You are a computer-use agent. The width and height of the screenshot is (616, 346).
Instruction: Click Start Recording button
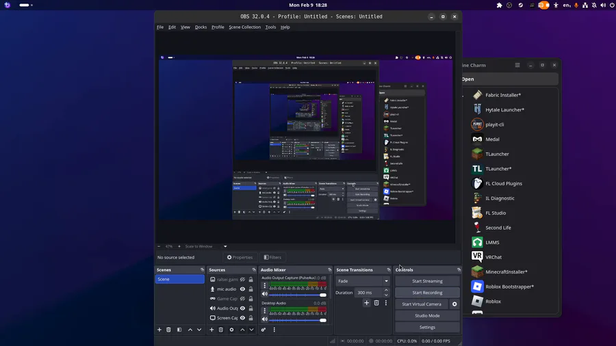click(x=427, y=293)
